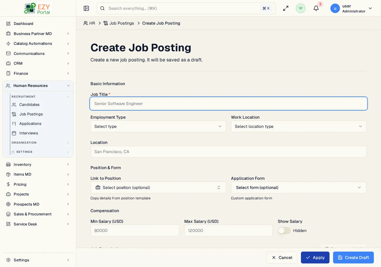This screenshot has width=381, height=267.
Task: Click the Business Partner MD icon
Action: coord(8,34)
